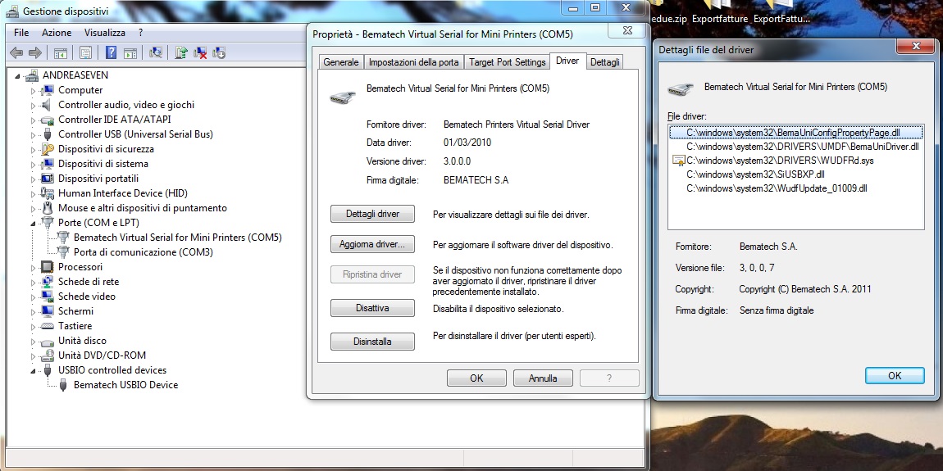Switch to the Generale tab
Screen dimensions: 943x471
[x=341, y=62]
